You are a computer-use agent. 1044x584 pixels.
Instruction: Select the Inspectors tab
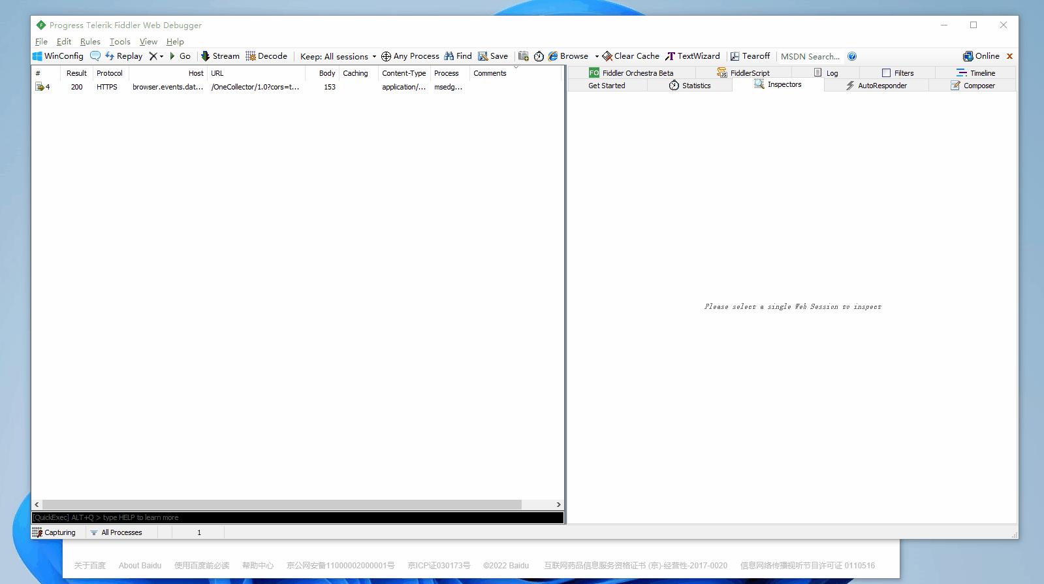tap(778, 85)
